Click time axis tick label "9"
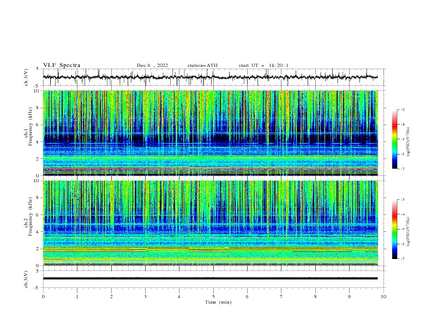 click(349, 297)
